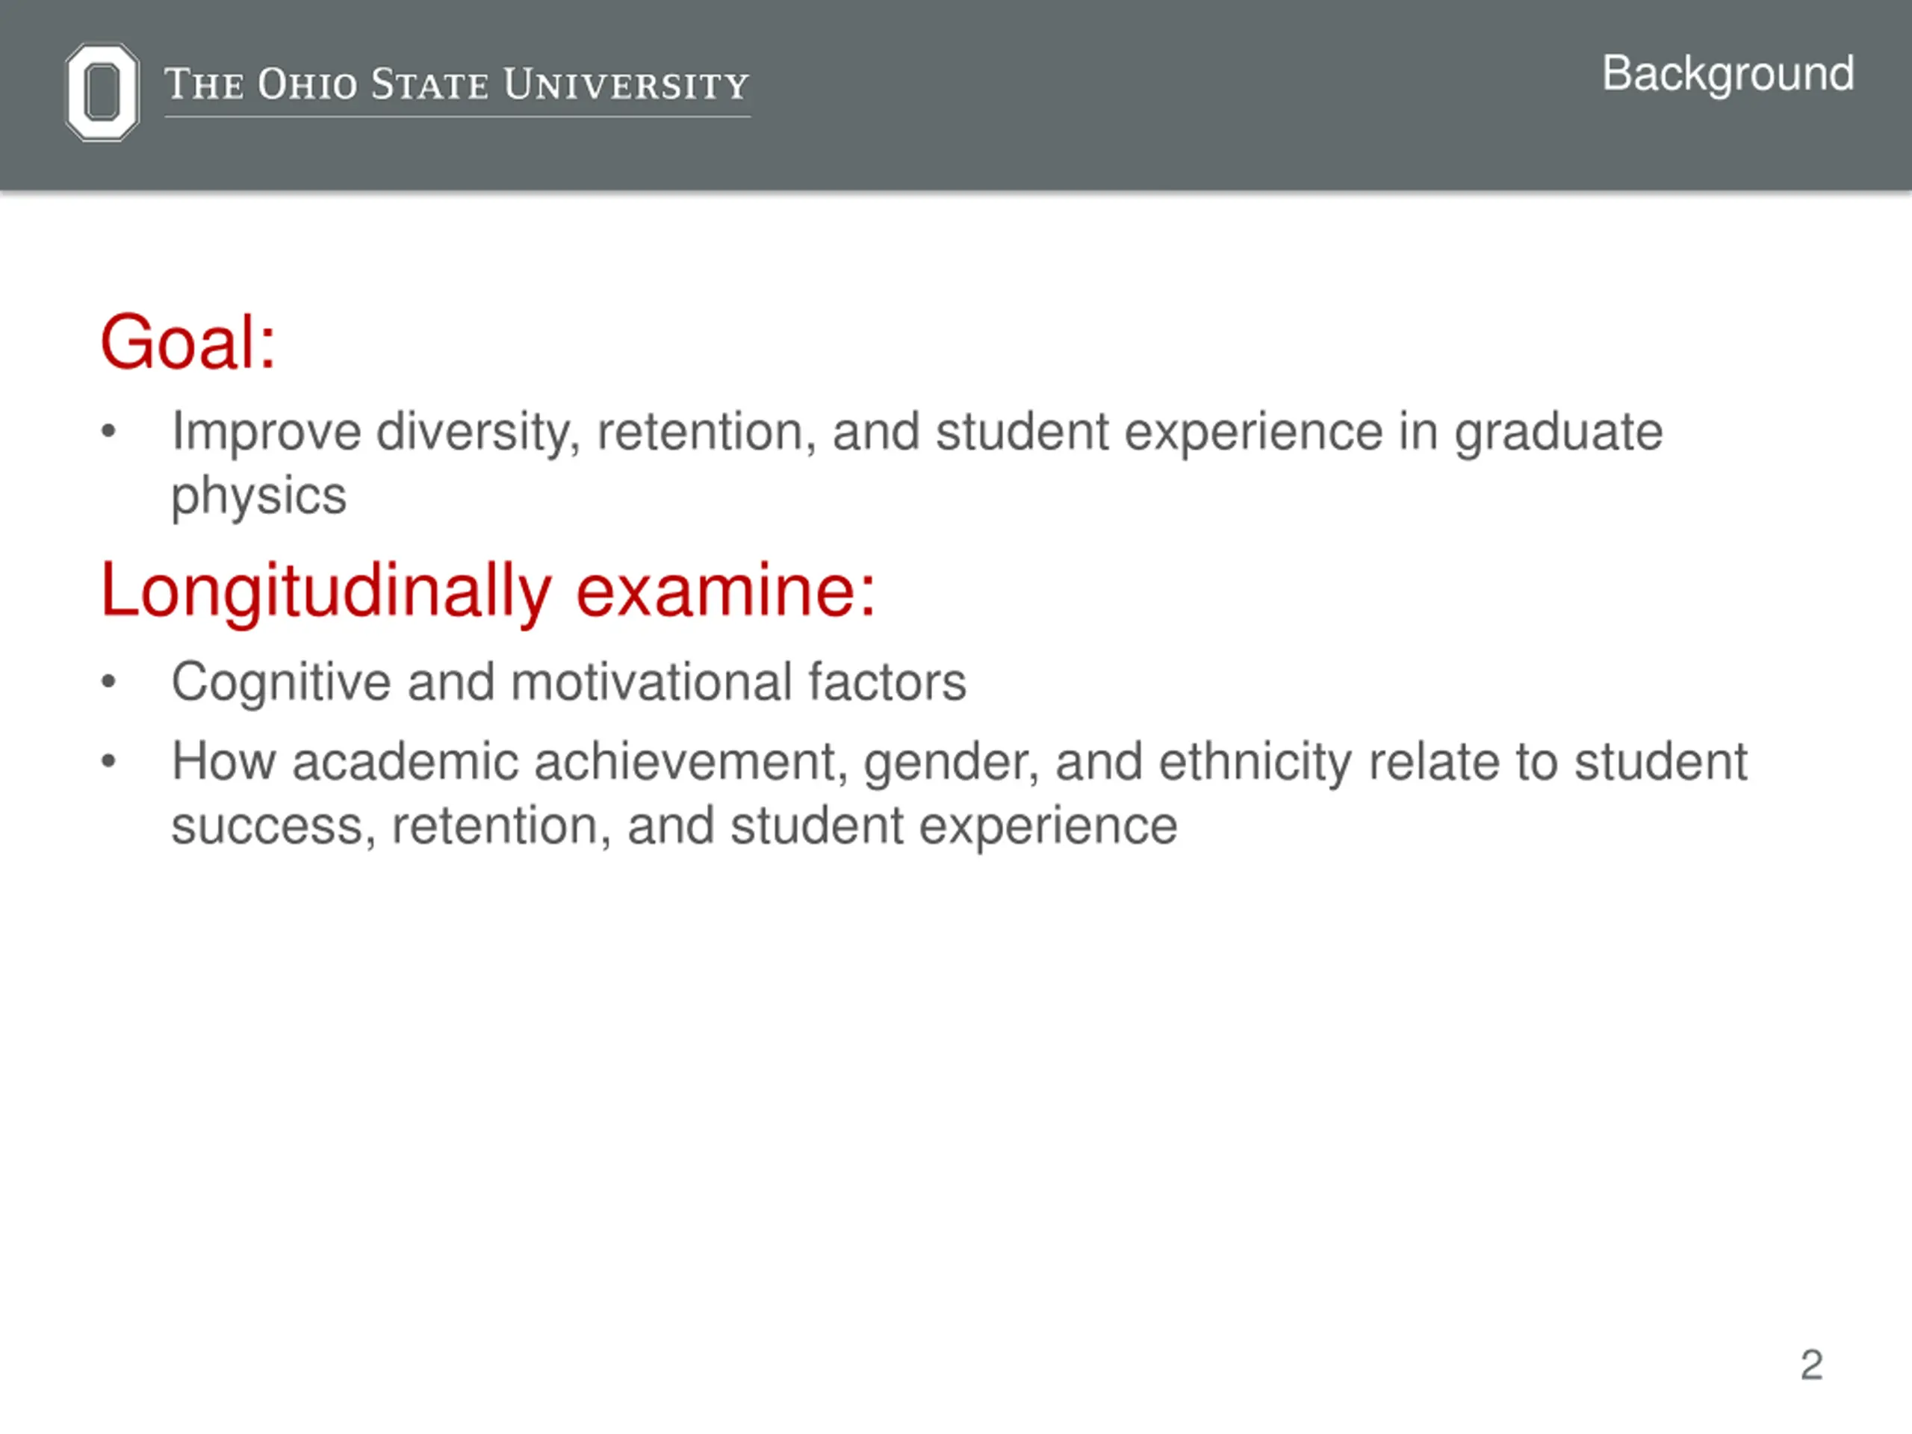Click the How academic achievement bullet line
This screenshot has width=1912, height=1434.
tap(958, 763)
